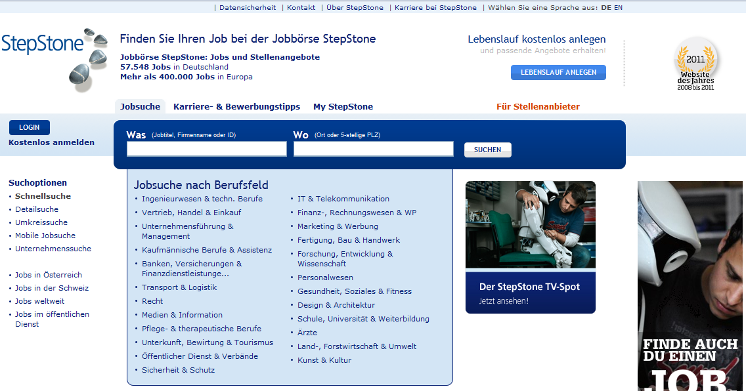This screenshot has width=746, height=391.
Task: Open Gesundheit, Soziales & Fitness category
Action: (355, 291)
